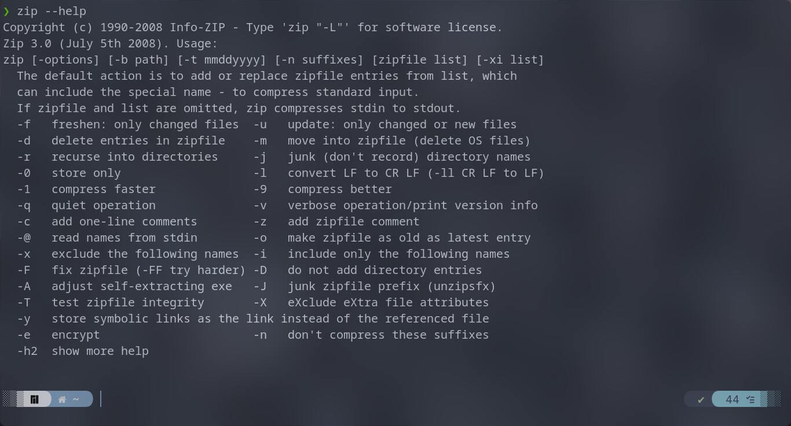Click the '-u' update option text
The width and height of the screenshot is (791, 426).
point(385,124)
